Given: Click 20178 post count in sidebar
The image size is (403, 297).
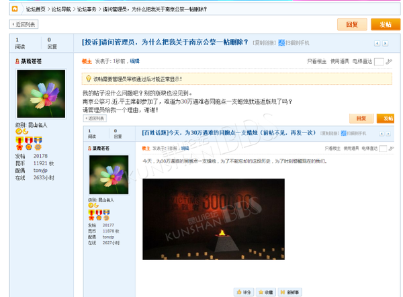Looking at the screenshot, I should click(40, 156).
